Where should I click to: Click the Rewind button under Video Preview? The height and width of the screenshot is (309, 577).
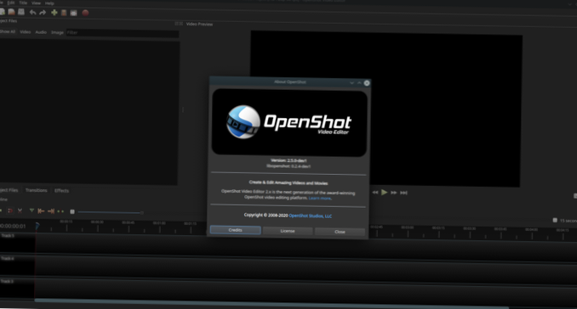tap(375, 193)
